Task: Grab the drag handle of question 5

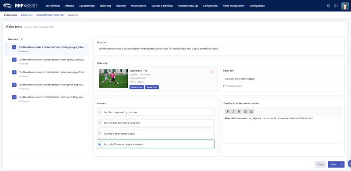Action: click(x=9, y=97)
